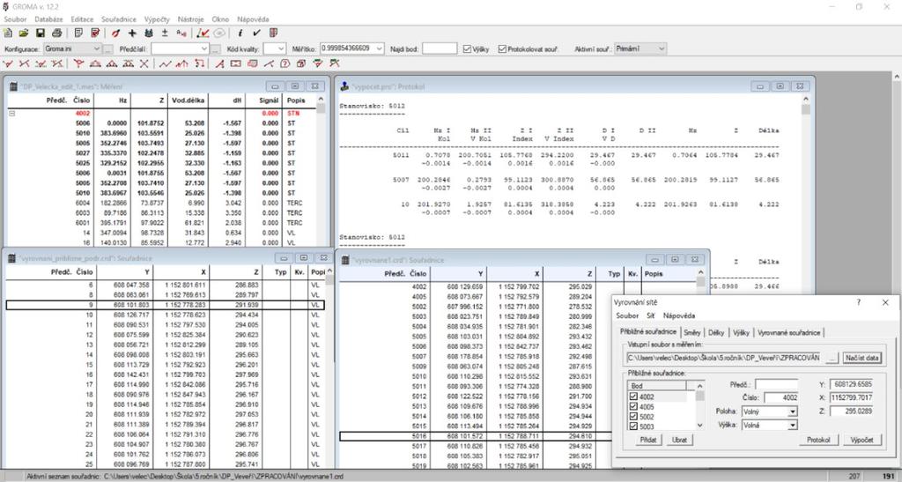Switch to the Směry tab
Viewport: 902px width, 482px height.
tap(692, 332)
